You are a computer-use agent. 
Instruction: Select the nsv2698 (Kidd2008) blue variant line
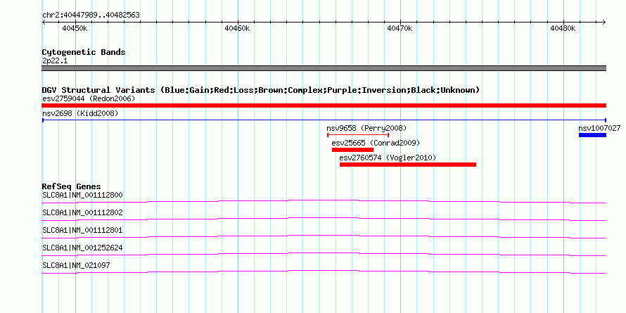click(324, 120)
